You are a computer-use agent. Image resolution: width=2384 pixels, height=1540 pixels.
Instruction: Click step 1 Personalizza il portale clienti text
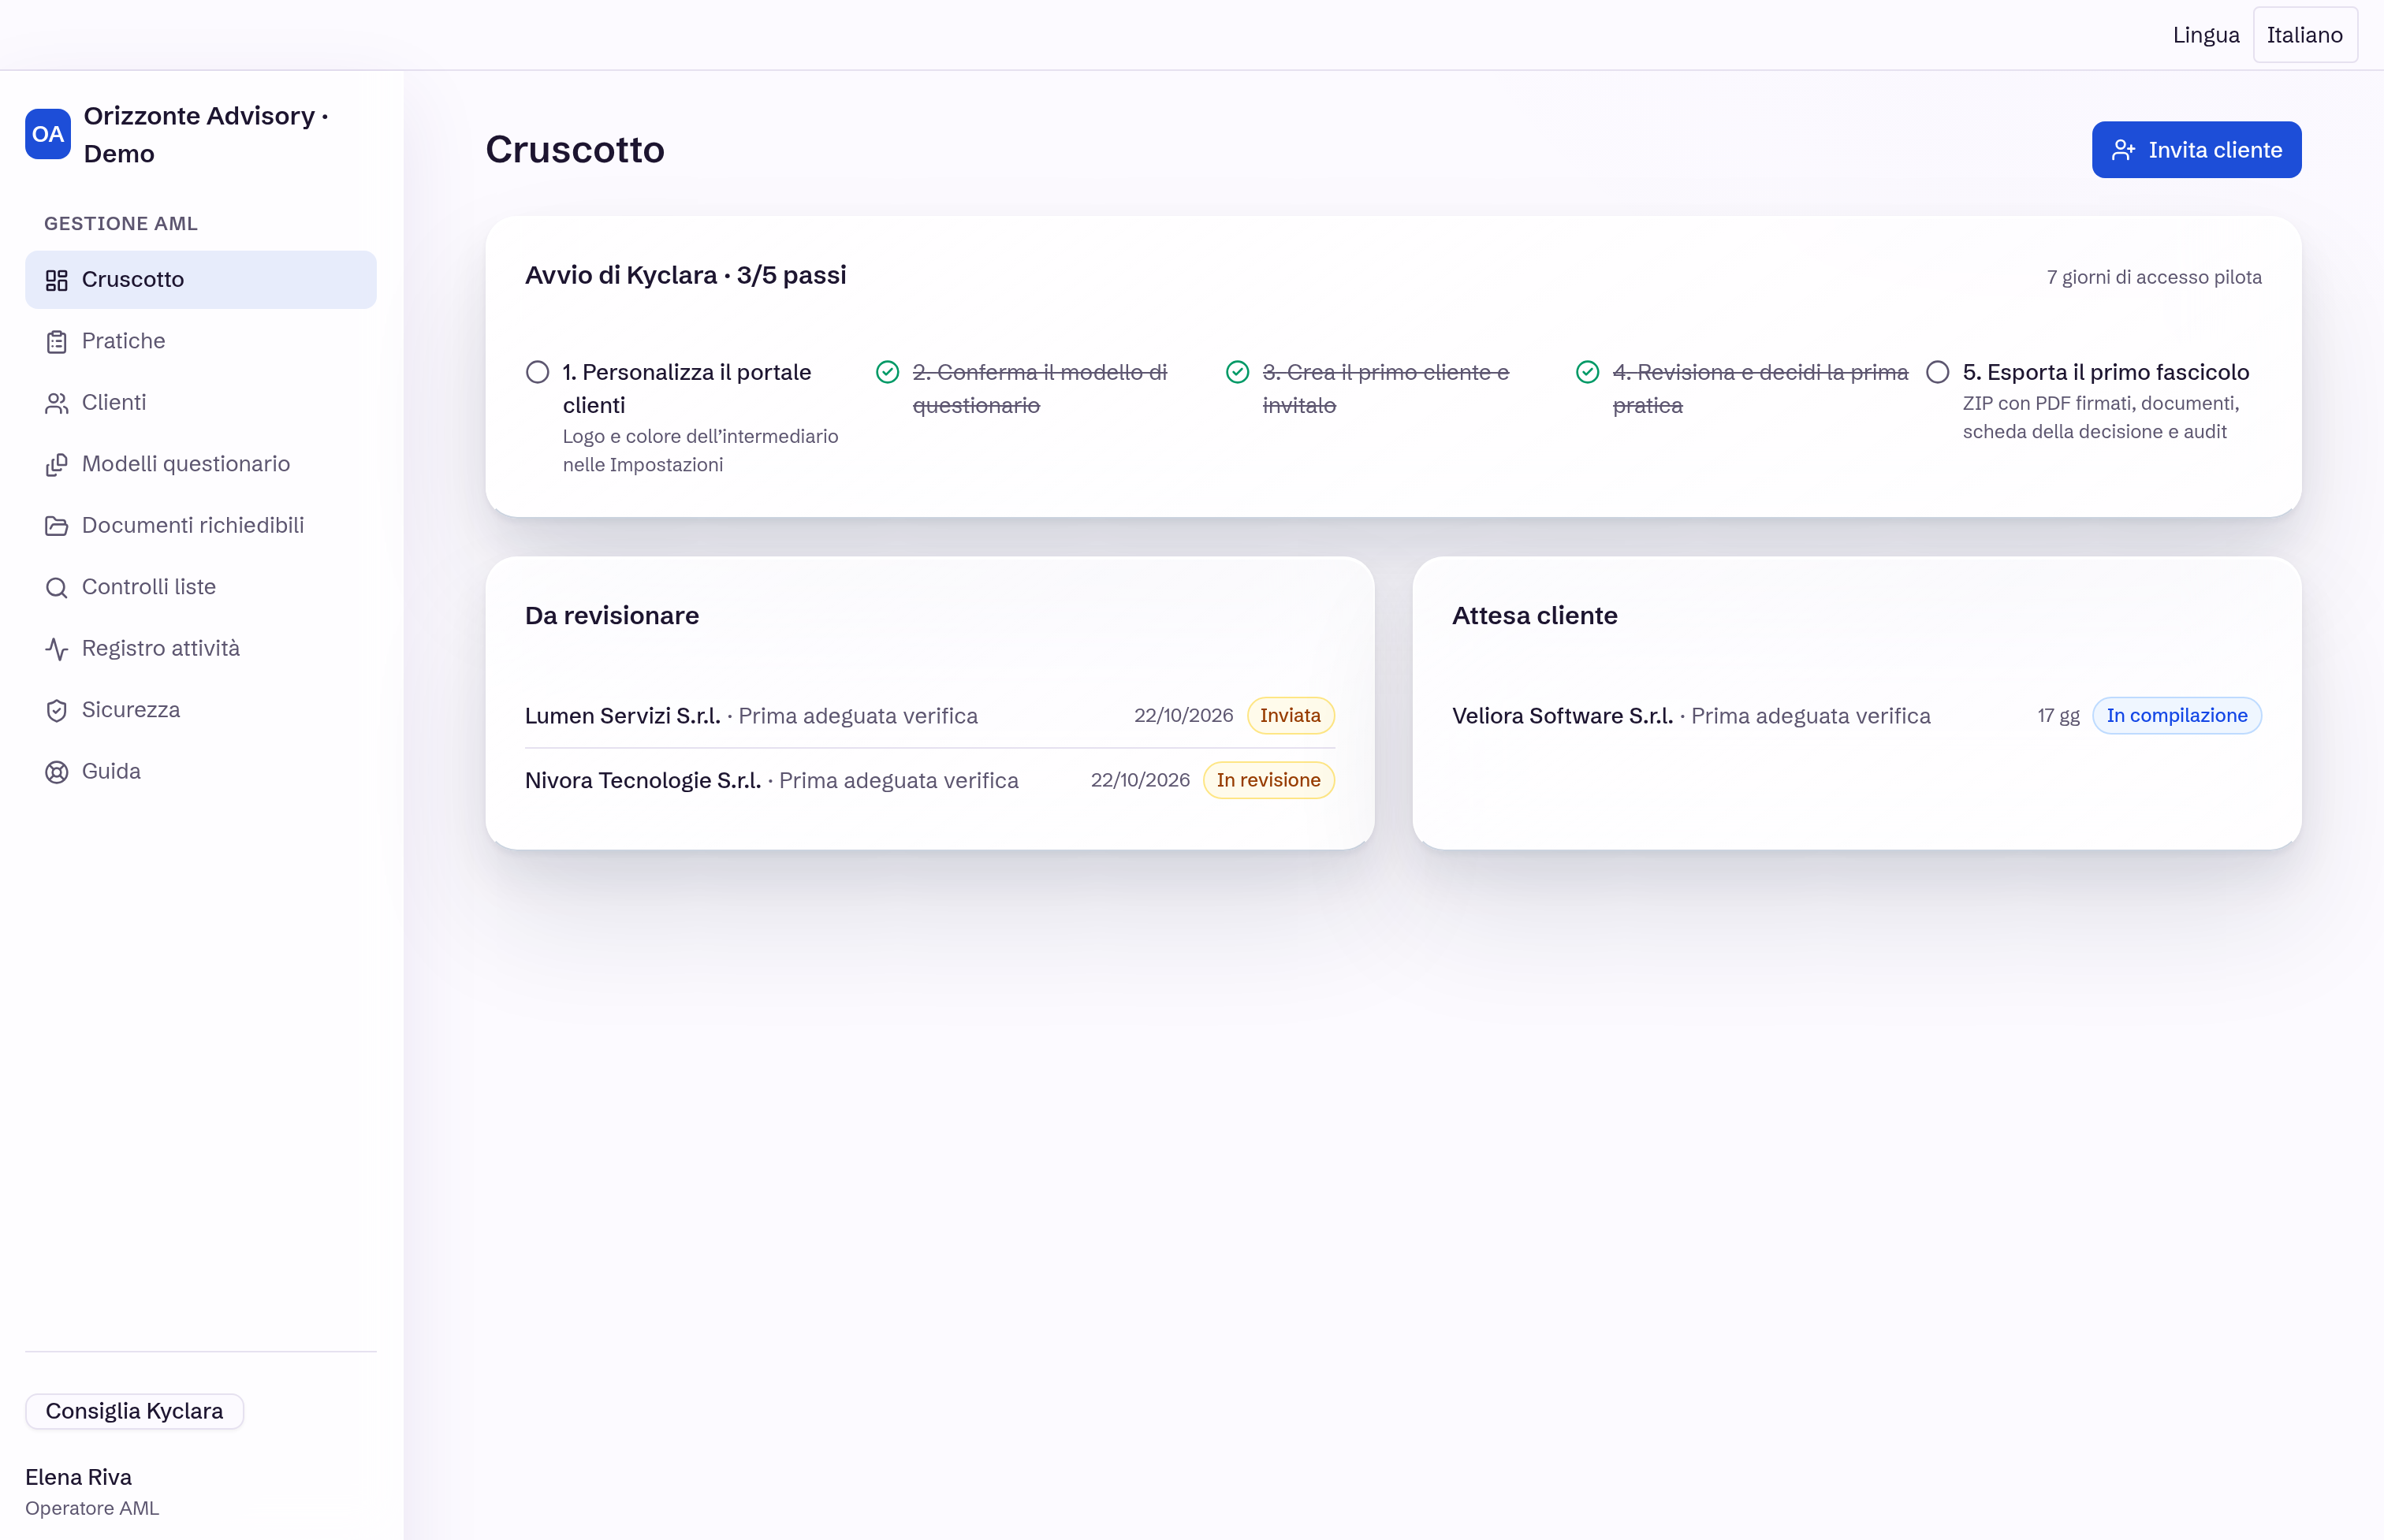coord(686,389)
